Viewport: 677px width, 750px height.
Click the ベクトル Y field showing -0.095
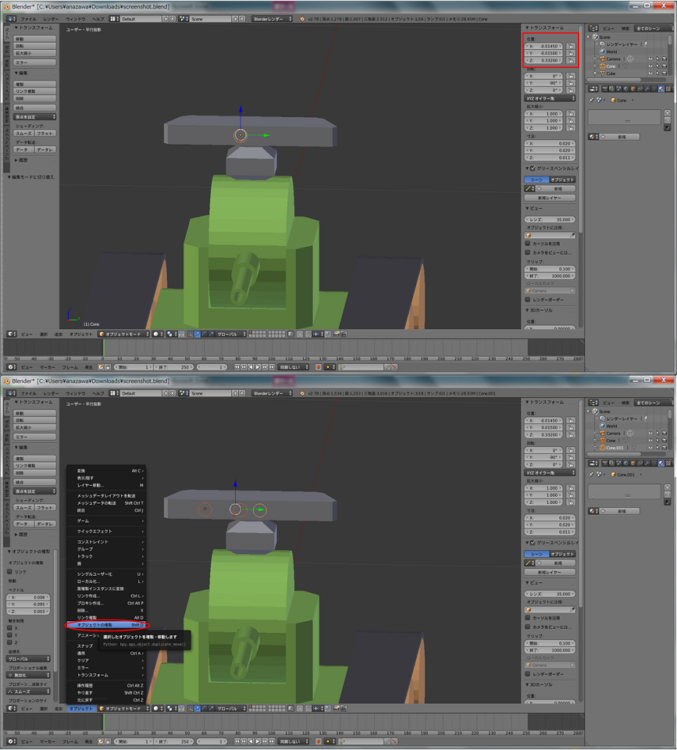pos(30,603)
